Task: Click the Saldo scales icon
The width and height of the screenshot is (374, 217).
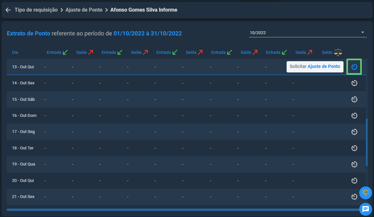Action: pos(338,52)
